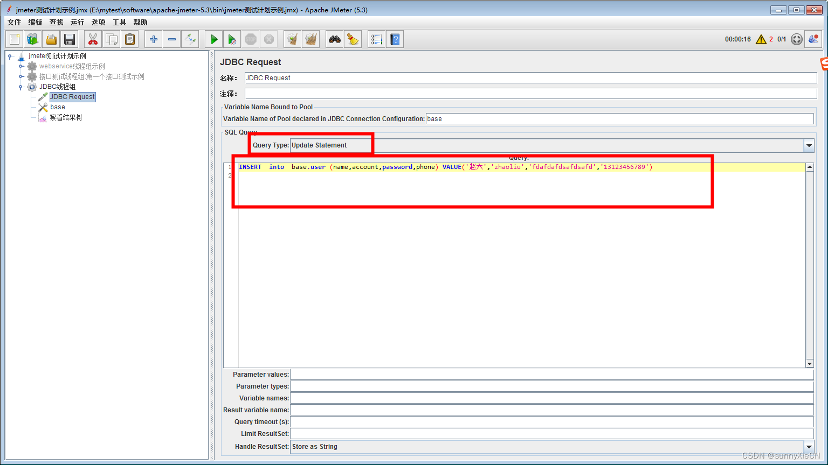Open the 查找 menu
The width and height of the screenshot is (828, 465).
(x=57, y=22)
